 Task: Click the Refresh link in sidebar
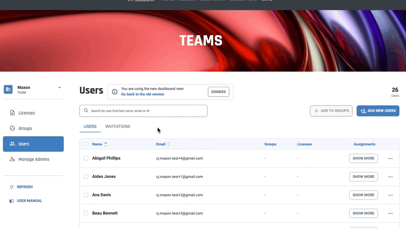[x=25, y=187]
